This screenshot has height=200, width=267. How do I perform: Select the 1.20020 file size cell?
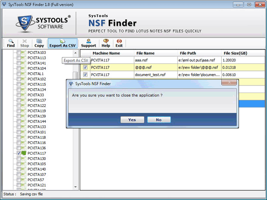pos(243,60)
